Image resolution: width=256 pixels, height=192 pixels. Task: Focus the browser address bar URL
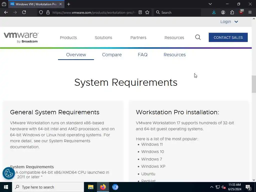tap(94, 12)
